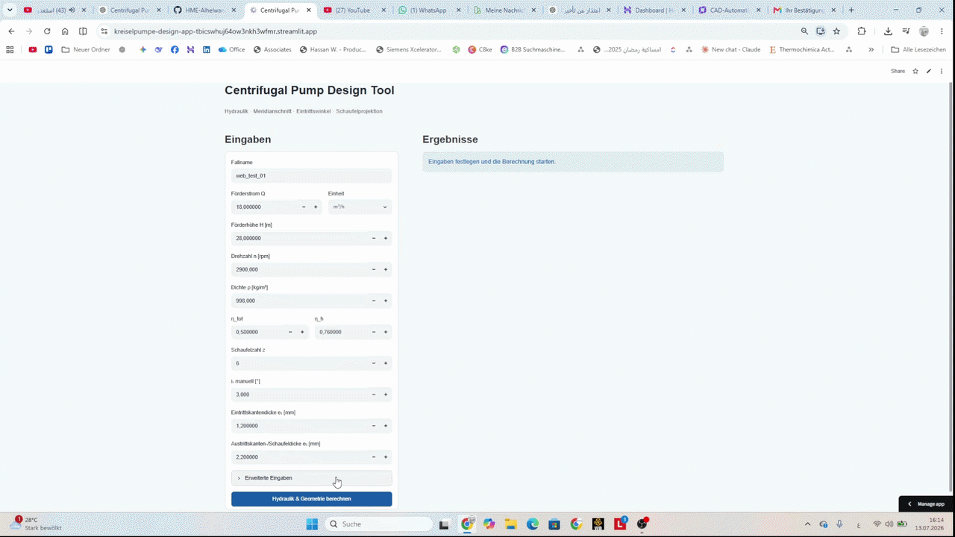Switch to the Meine Nachrichten tab
The width and height of the screenshot is (955, 537).
505,10
